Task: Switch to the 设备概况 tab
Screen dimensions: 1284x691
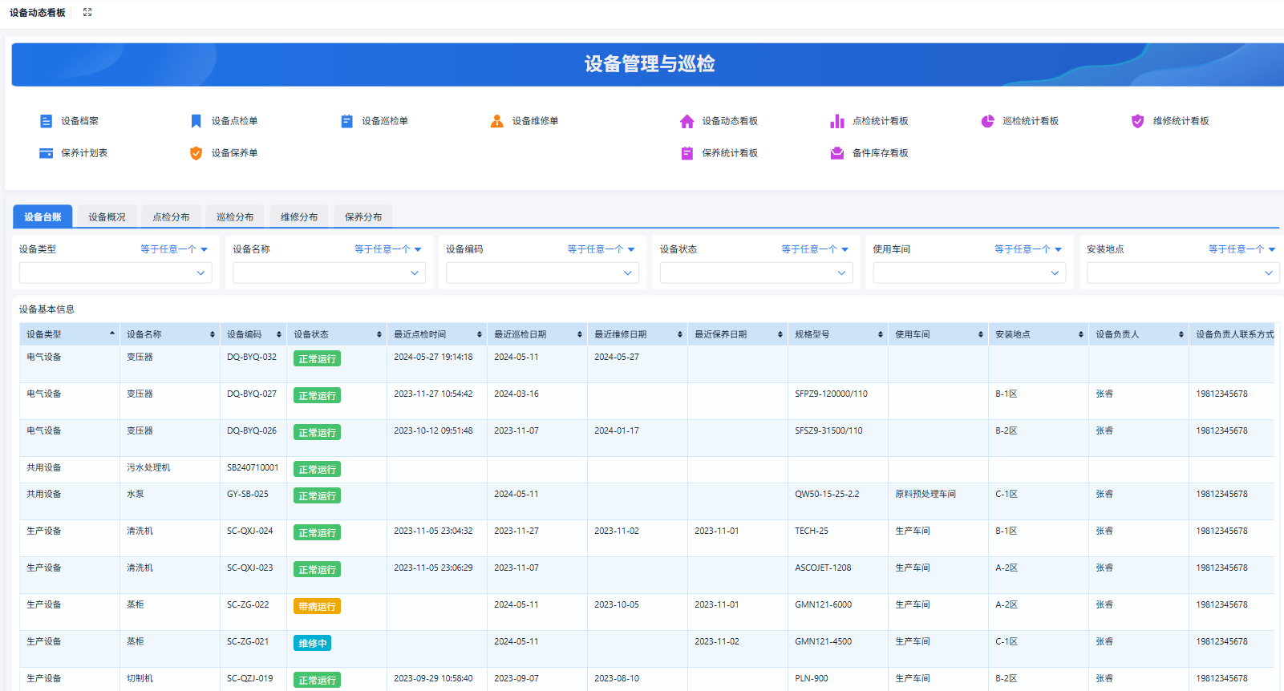Action: [107, 216]
